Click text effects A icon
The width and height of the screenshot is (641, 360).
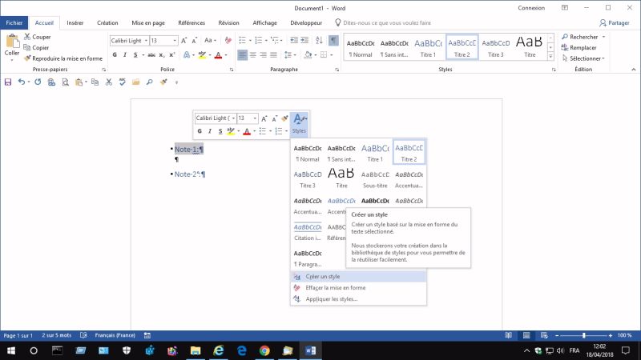[x=187, y=54]
